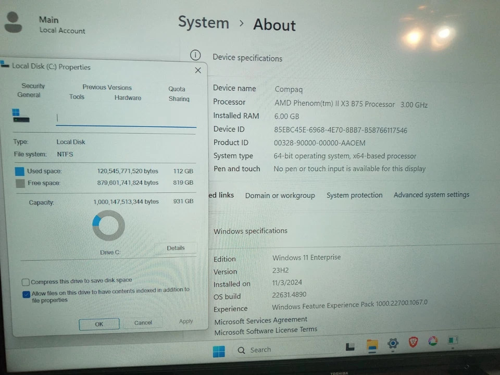
Task: Click the search magnifier in the taskbar
Action: tap(241, 349)
